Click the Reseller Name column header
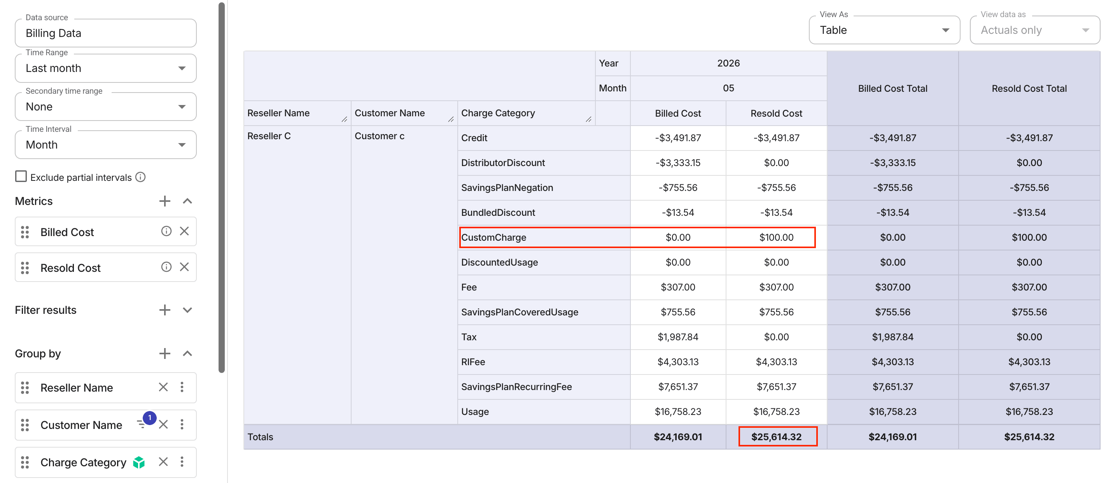The image size is (1113, 483). [x=297, y=113]
